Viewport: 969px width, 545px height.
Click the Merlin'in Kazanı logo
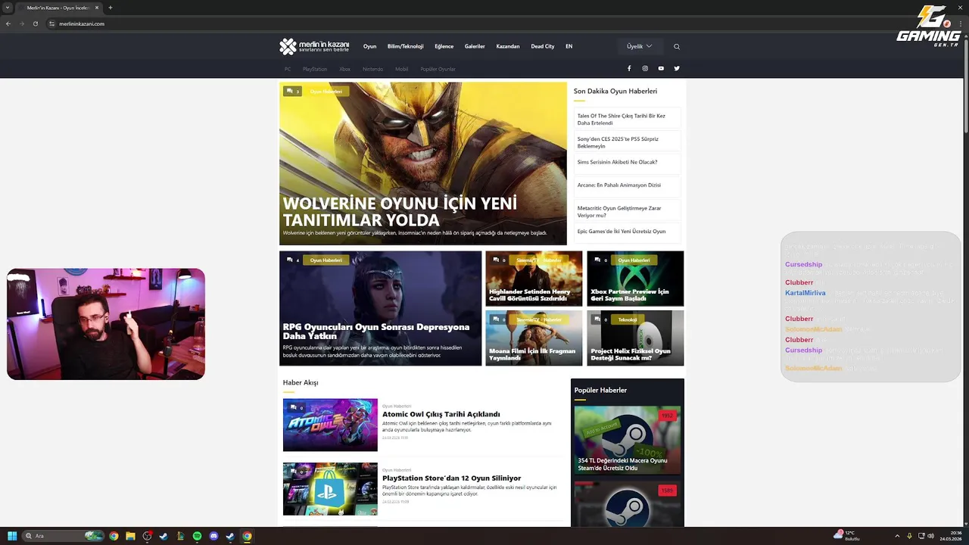tap(314, 47)
